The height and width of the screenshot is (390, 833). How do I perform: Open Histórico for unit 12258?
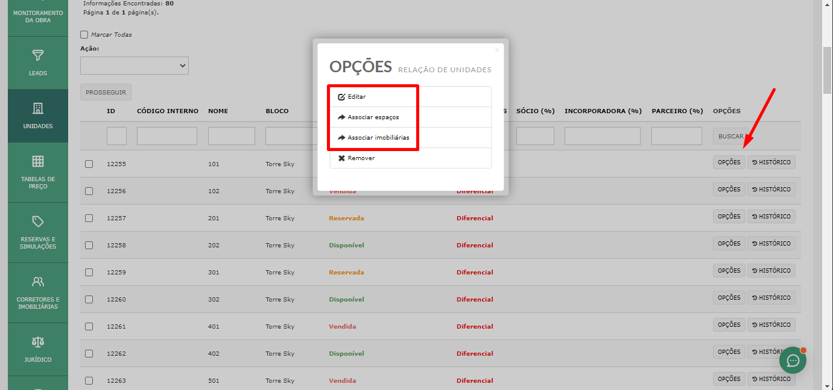pyautogui.click(x=771, y=244)
